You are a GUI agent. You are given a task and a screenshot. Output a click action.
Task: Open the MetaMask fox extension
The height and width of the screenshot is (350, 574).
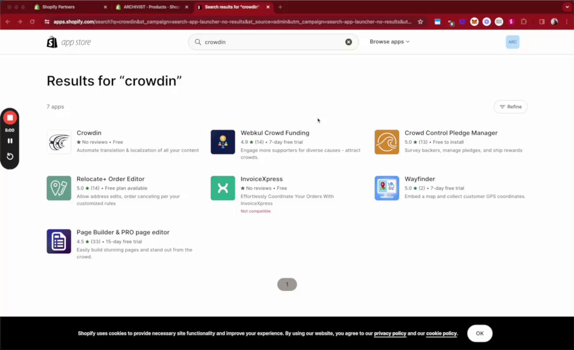tap(474, 22)
